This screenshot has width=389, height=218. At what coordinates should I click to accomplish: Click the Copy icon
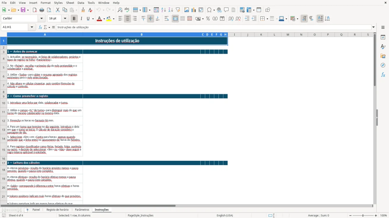(65, 10)
